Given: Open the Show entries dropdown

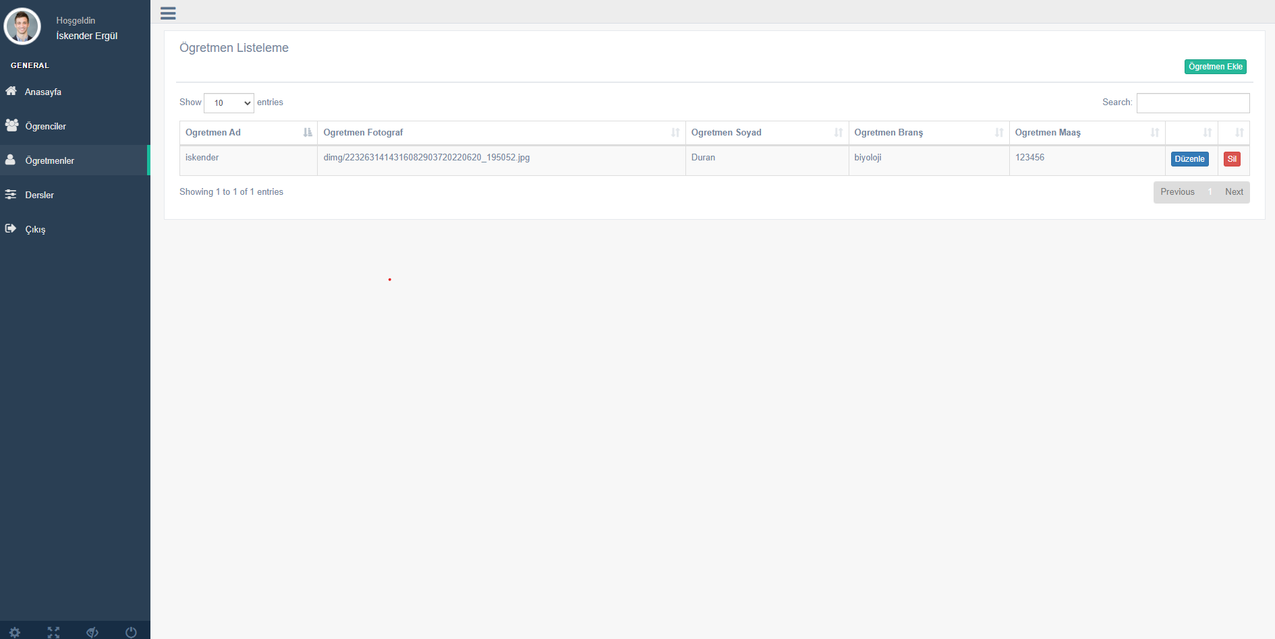Looking at the screenshot, I should point(229,102).
